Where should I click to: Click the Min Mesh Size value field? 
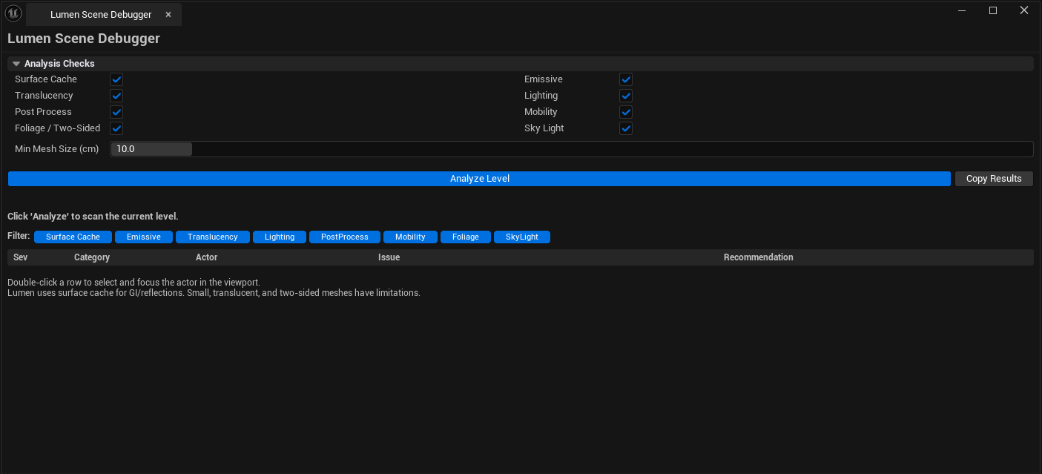tap(571, 149)
